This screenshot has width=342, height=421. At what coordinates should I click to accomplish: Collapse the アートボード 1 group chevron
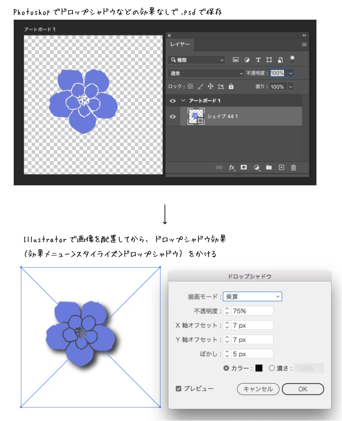(x=183, y=100)
